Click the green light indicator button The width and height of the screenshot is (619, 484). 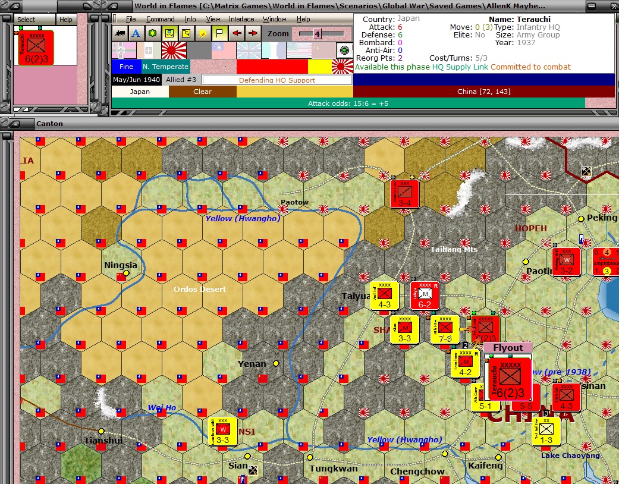point(345,51)
